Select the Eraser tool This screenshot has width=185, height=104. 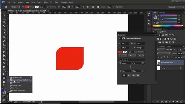pos(4,52)
